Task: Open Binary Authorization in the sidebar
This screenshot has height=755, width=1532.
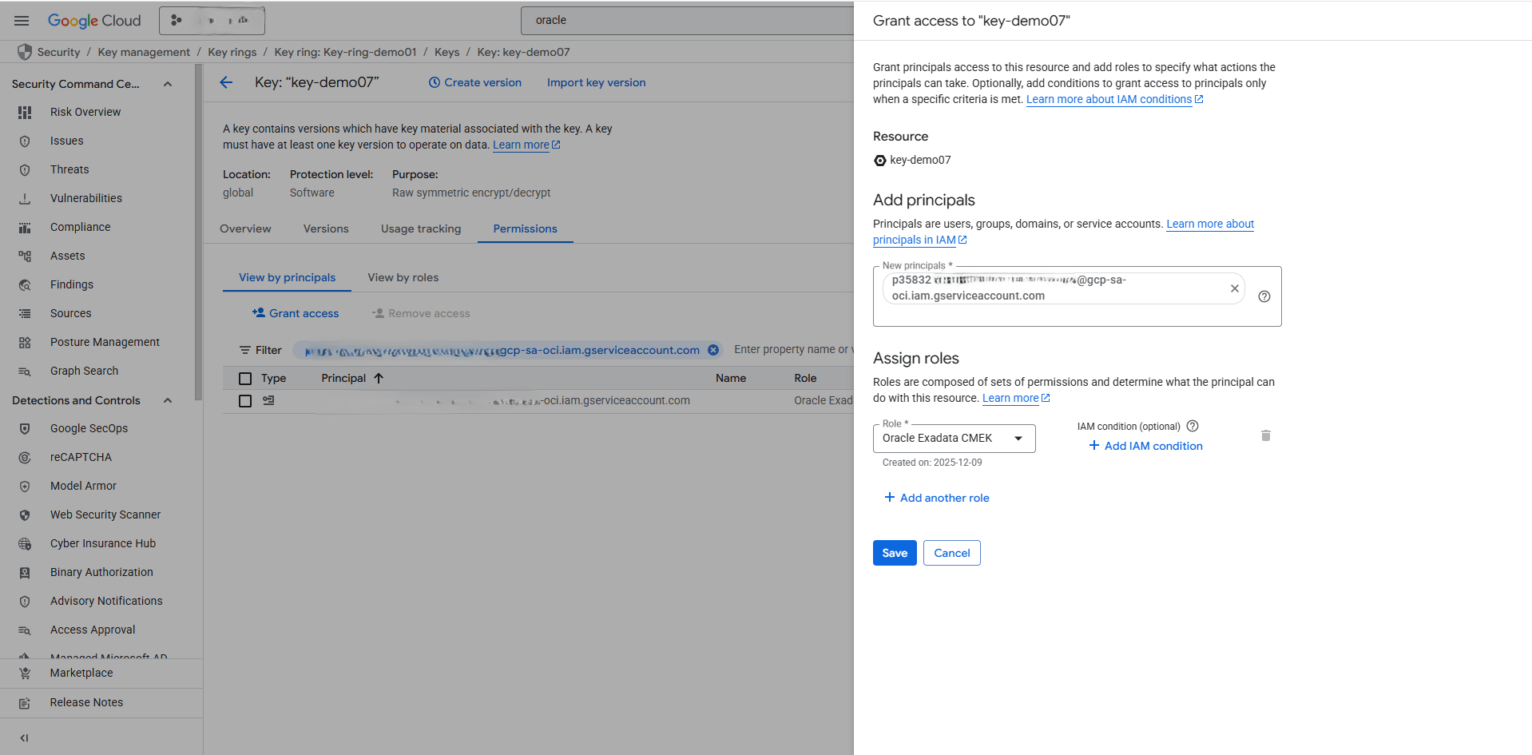Action: coord(101,572)
